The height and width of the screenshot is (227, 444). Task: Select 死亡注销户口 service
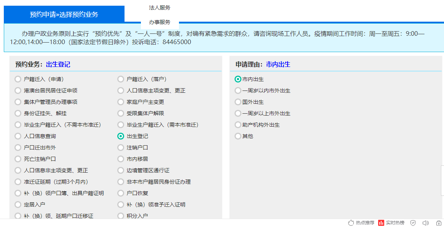(18, 159)
